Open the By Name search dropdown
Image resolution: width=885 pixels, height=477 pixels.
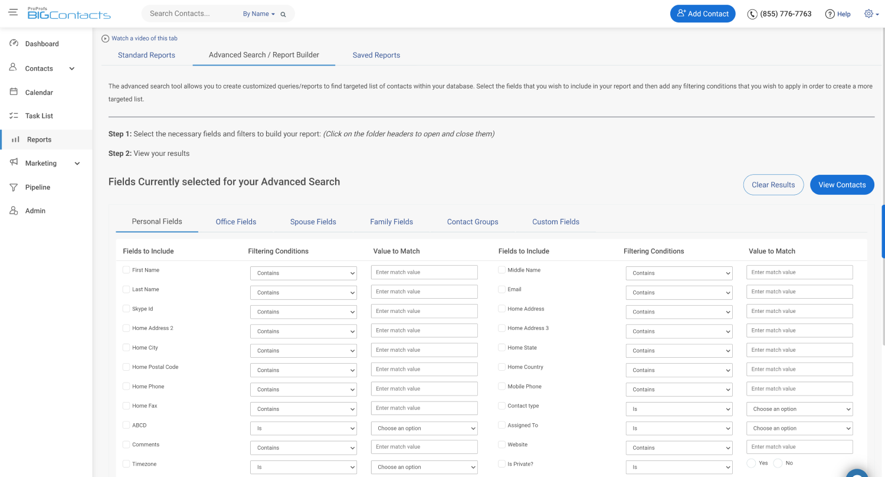tap(259, 14)
